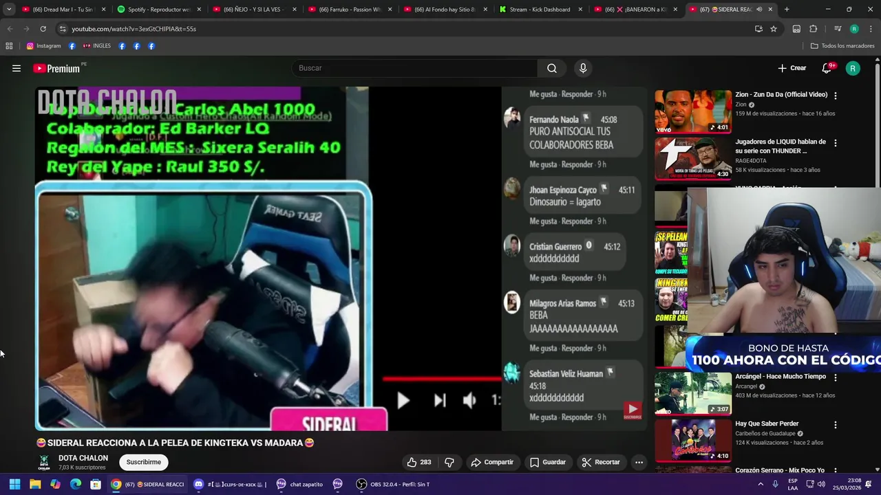Open the Crear menu

pyautogui.click(x=792, y=68)
